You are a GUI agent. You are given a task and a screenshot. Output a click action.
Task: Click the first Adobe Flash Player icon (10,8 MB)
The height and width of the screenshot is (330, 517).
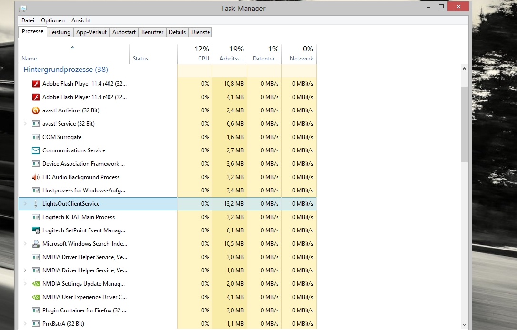[x=36, y=84]
